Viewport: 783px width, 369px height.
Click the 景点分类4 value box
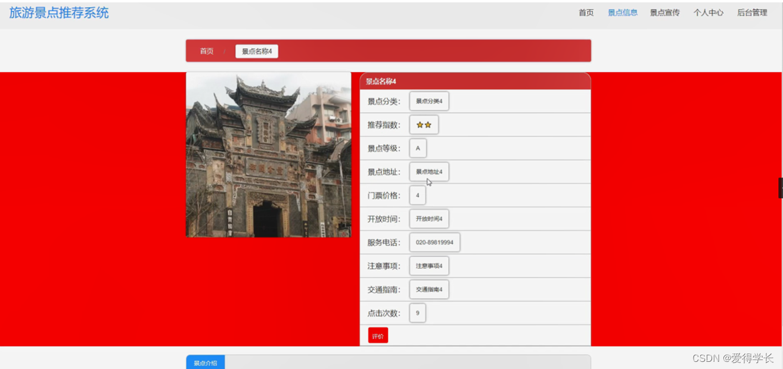pyautogui.click(x=429, y=101)
